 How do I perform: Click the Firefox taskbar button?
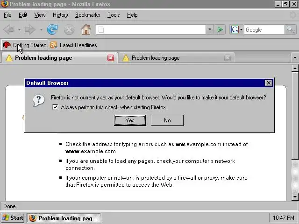click(64, 218)
